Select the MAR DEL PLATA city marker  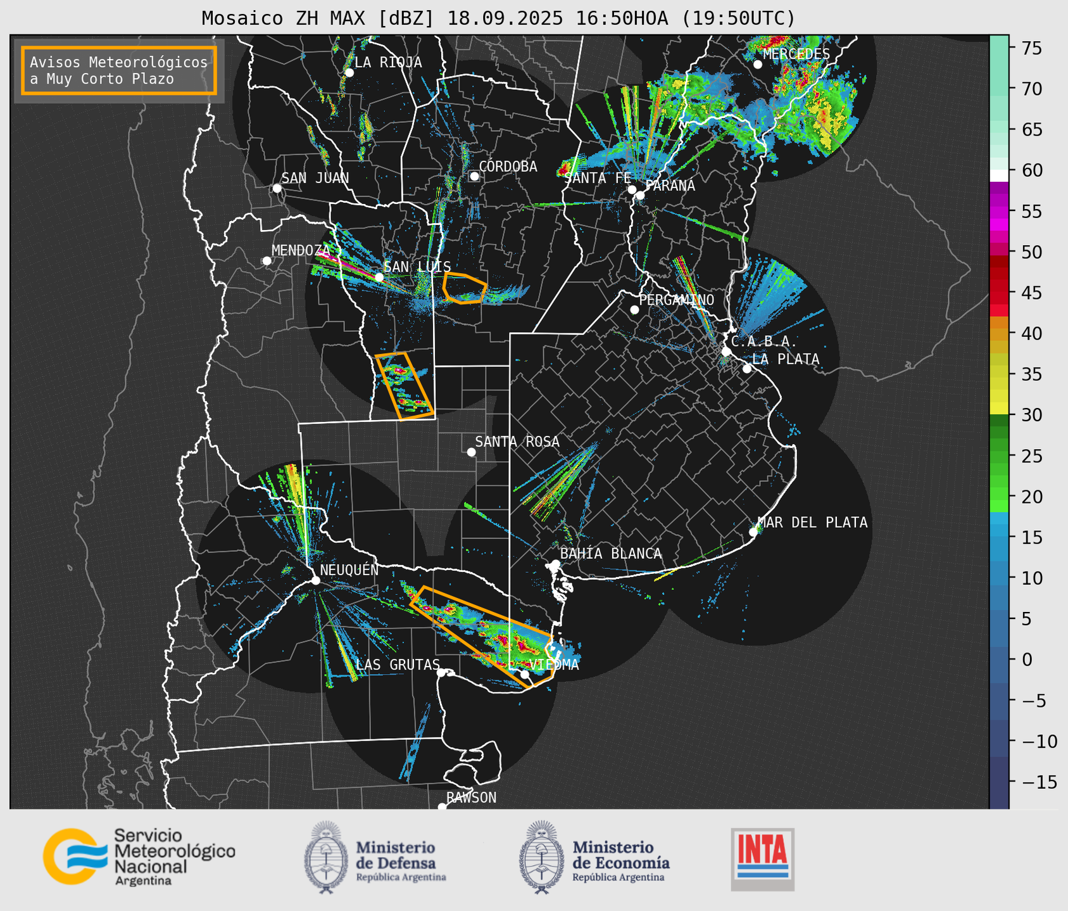pos(753,532)
